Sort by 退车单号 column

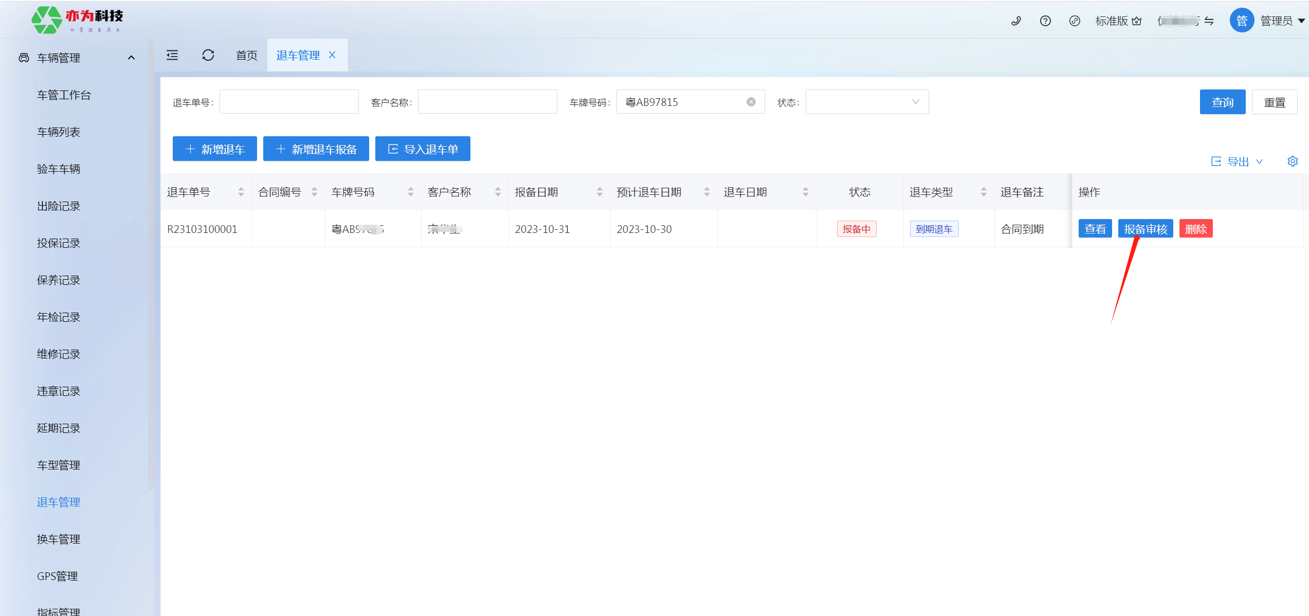click(241, 192)
